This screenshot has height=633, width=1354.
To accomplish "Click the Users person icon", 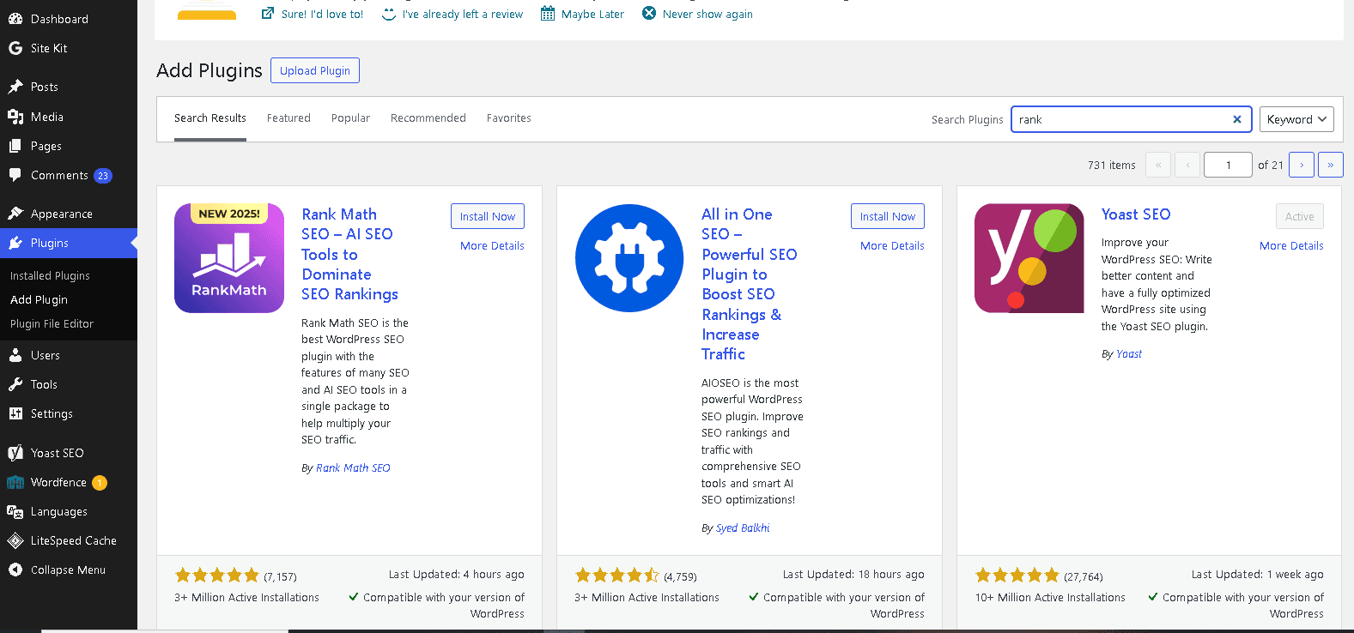I will point(15,355).
